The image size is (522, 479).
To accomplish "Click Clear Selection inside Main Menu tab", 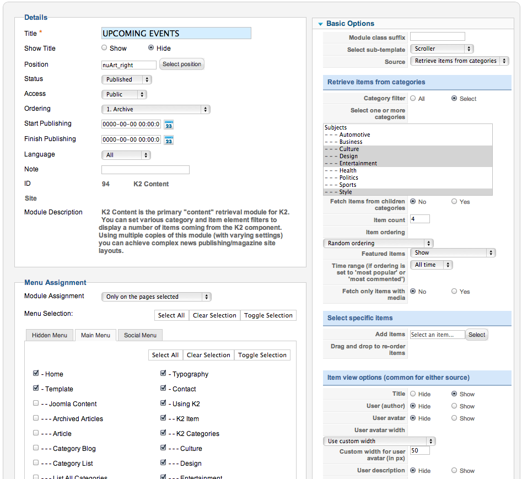I will pos(208,355).
